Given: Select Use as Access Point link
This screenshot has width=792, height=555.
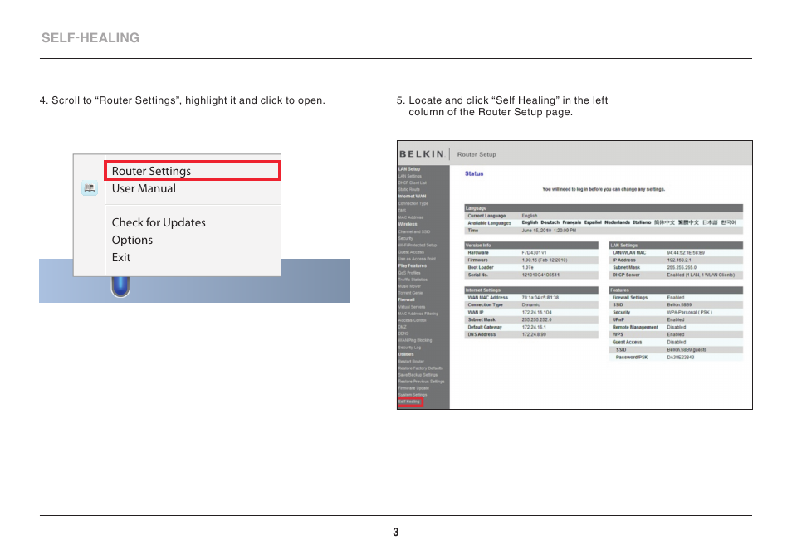Looking at the screenshot, I should pos(417,259).
